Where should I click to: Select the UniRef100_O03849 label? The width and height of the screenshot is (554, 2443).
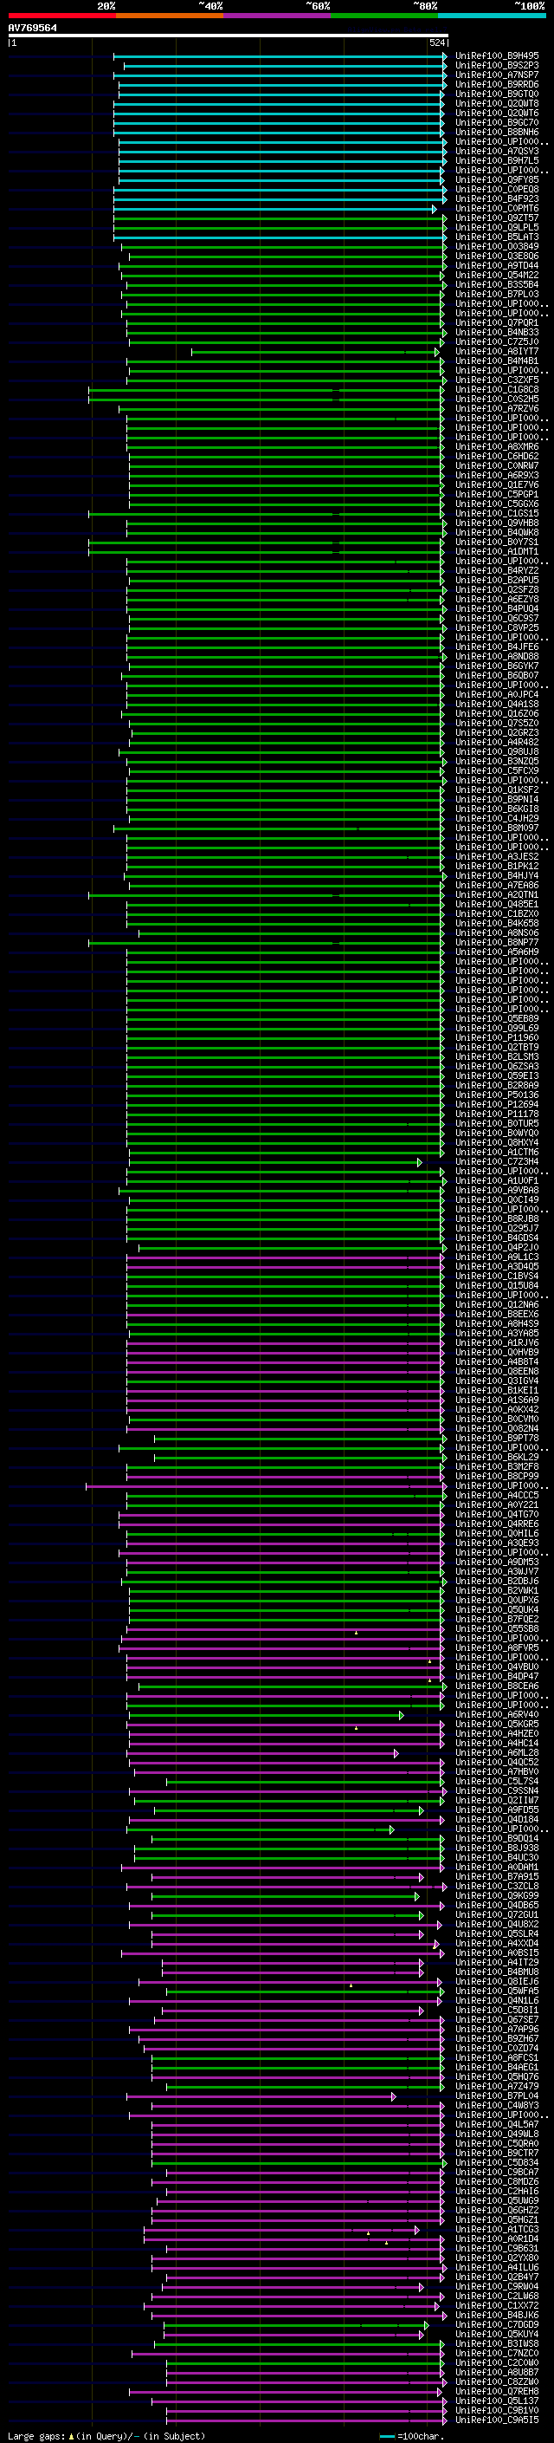click(x=496, y=247)
